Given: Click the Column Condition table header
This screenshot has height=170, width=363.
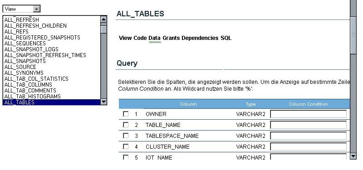Looking at the screenshot, I should [309, 104].
